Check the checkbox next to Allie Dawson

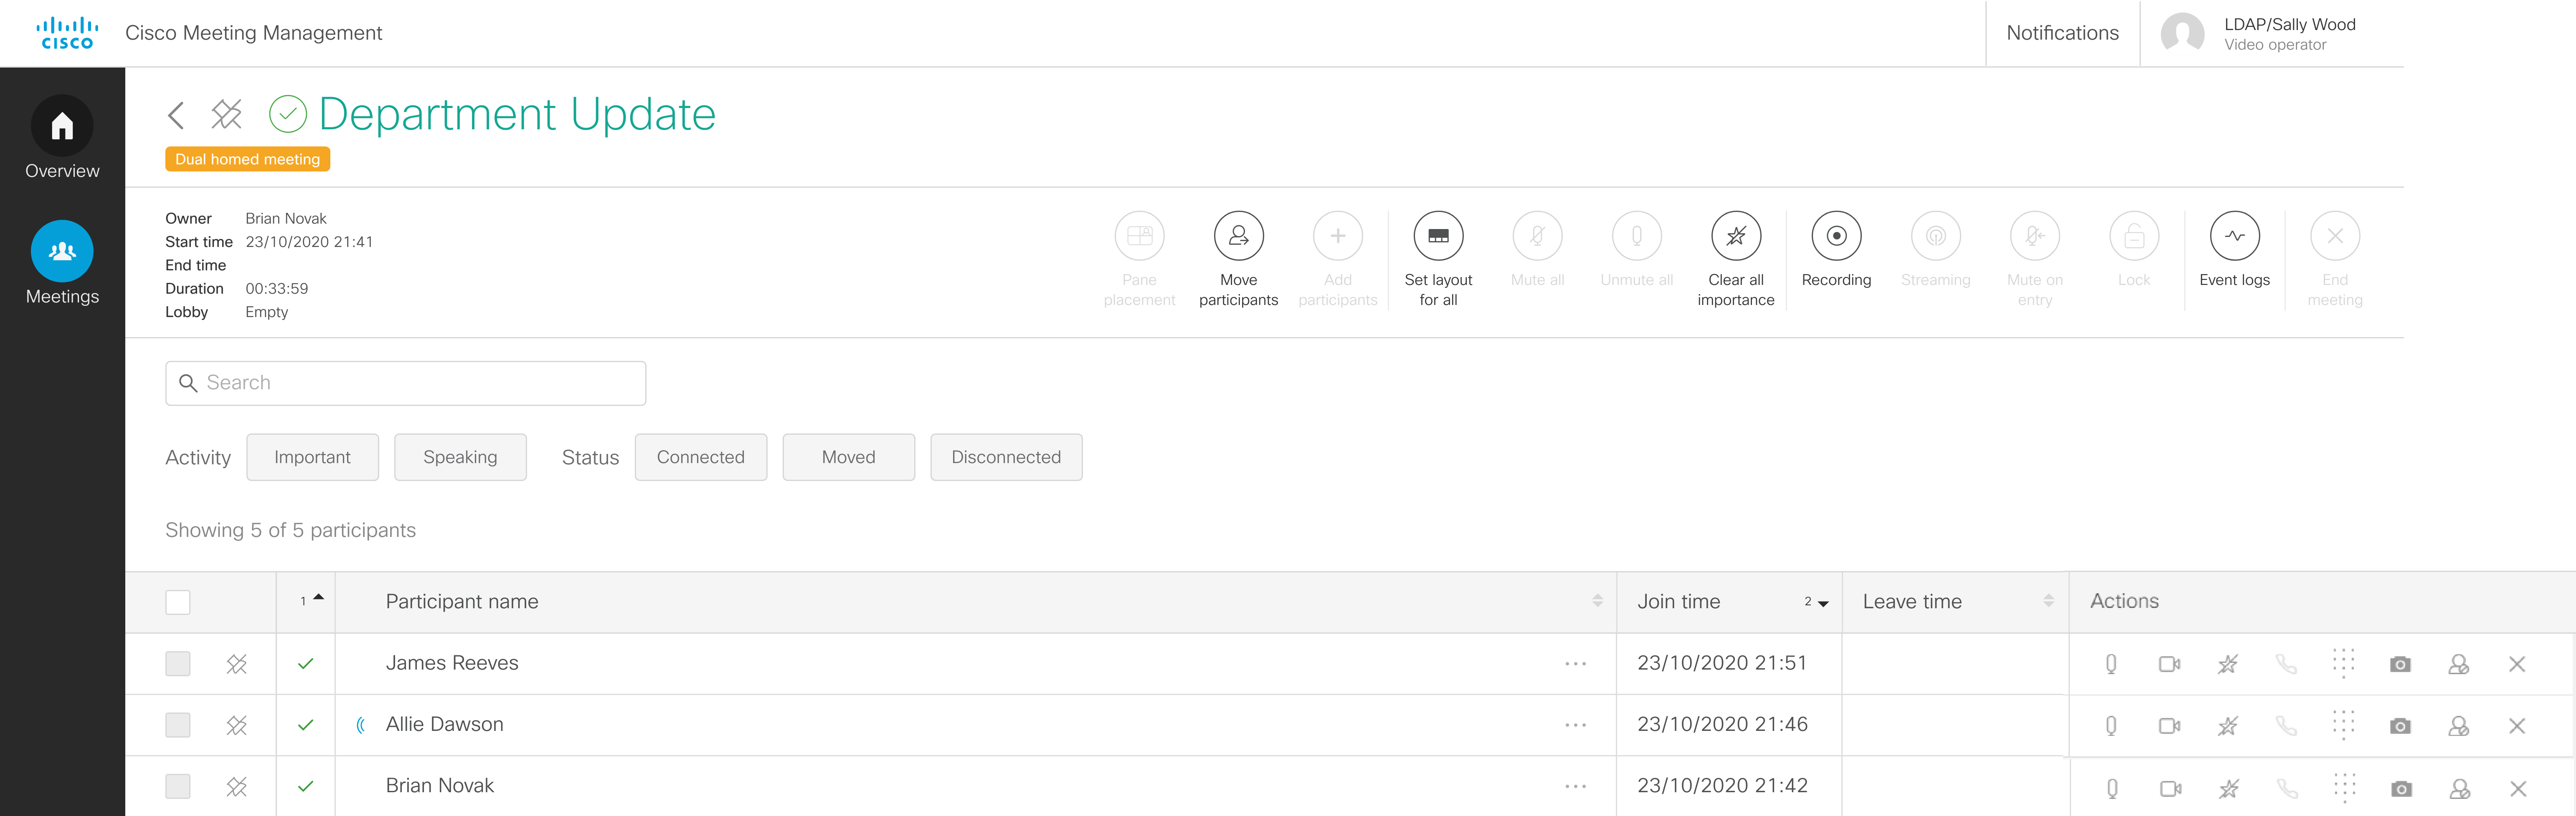coord(178,724)
